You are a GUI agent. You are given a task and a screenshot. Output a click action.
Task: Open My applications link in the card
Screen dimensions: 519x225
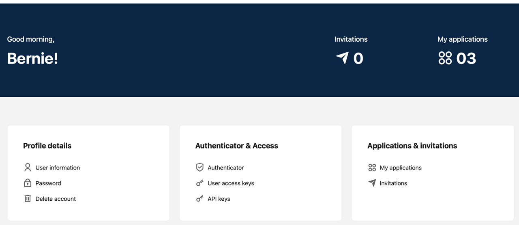coord(401,168)
